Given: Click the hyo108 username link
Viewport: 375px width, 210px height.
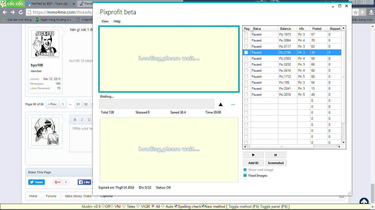Looking at the screenshot, I should pyautogui.click(x=37, y=65).
